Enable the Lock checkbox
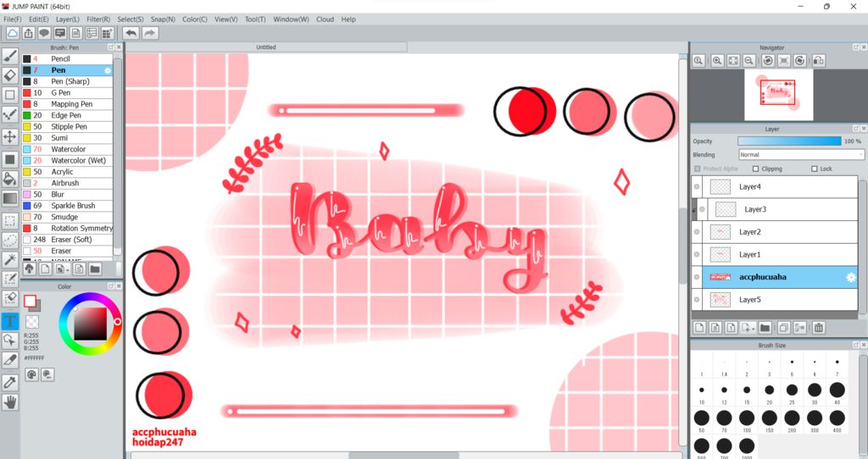 [815, 169]
